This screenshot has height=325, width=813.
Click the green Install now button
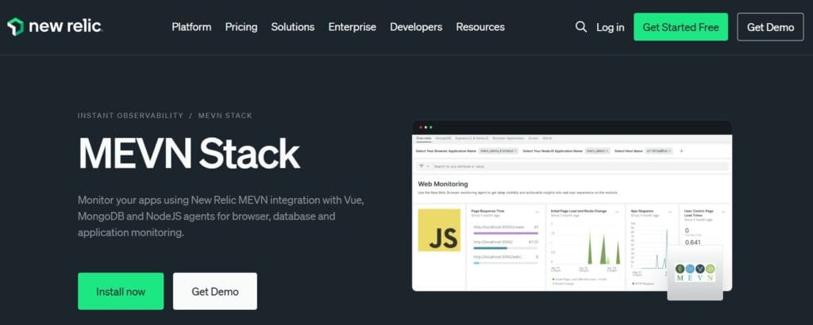pos(121,291)
